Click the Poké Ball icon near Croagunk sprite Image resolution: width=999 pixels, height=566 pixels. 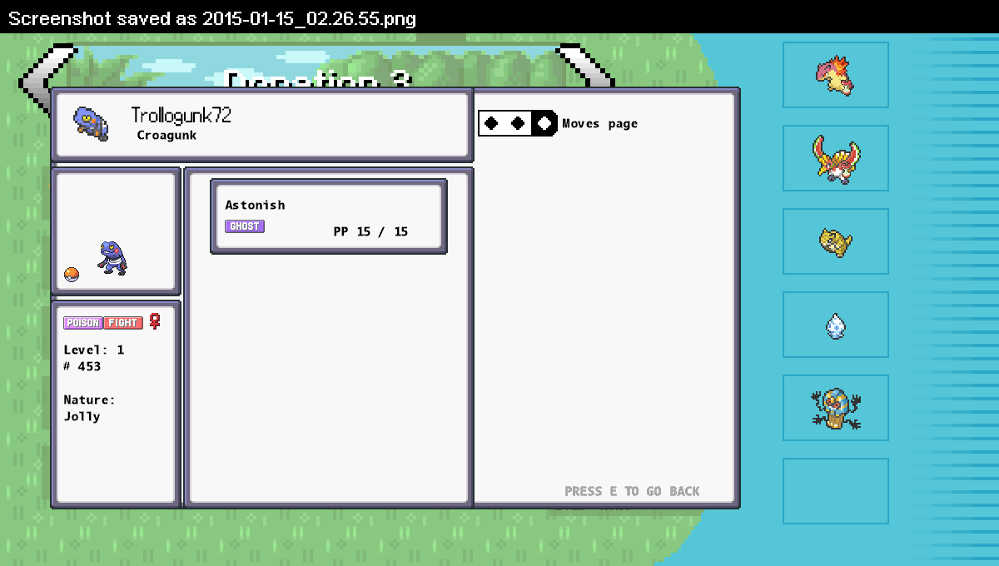tap(72, 275)
